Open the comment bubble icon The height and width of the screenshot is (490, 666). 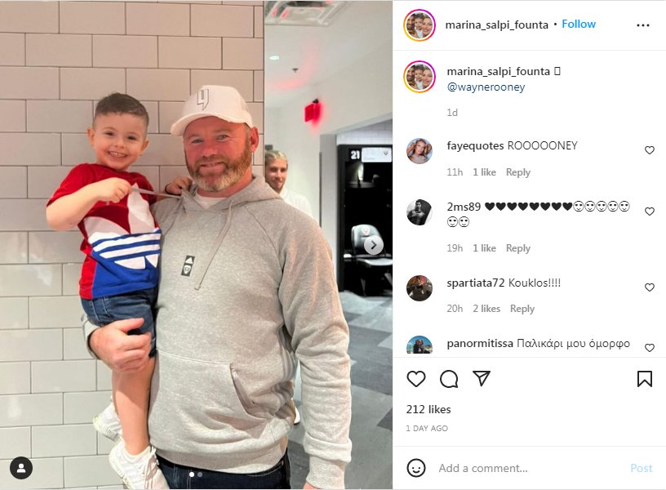(x=449, y=379)
